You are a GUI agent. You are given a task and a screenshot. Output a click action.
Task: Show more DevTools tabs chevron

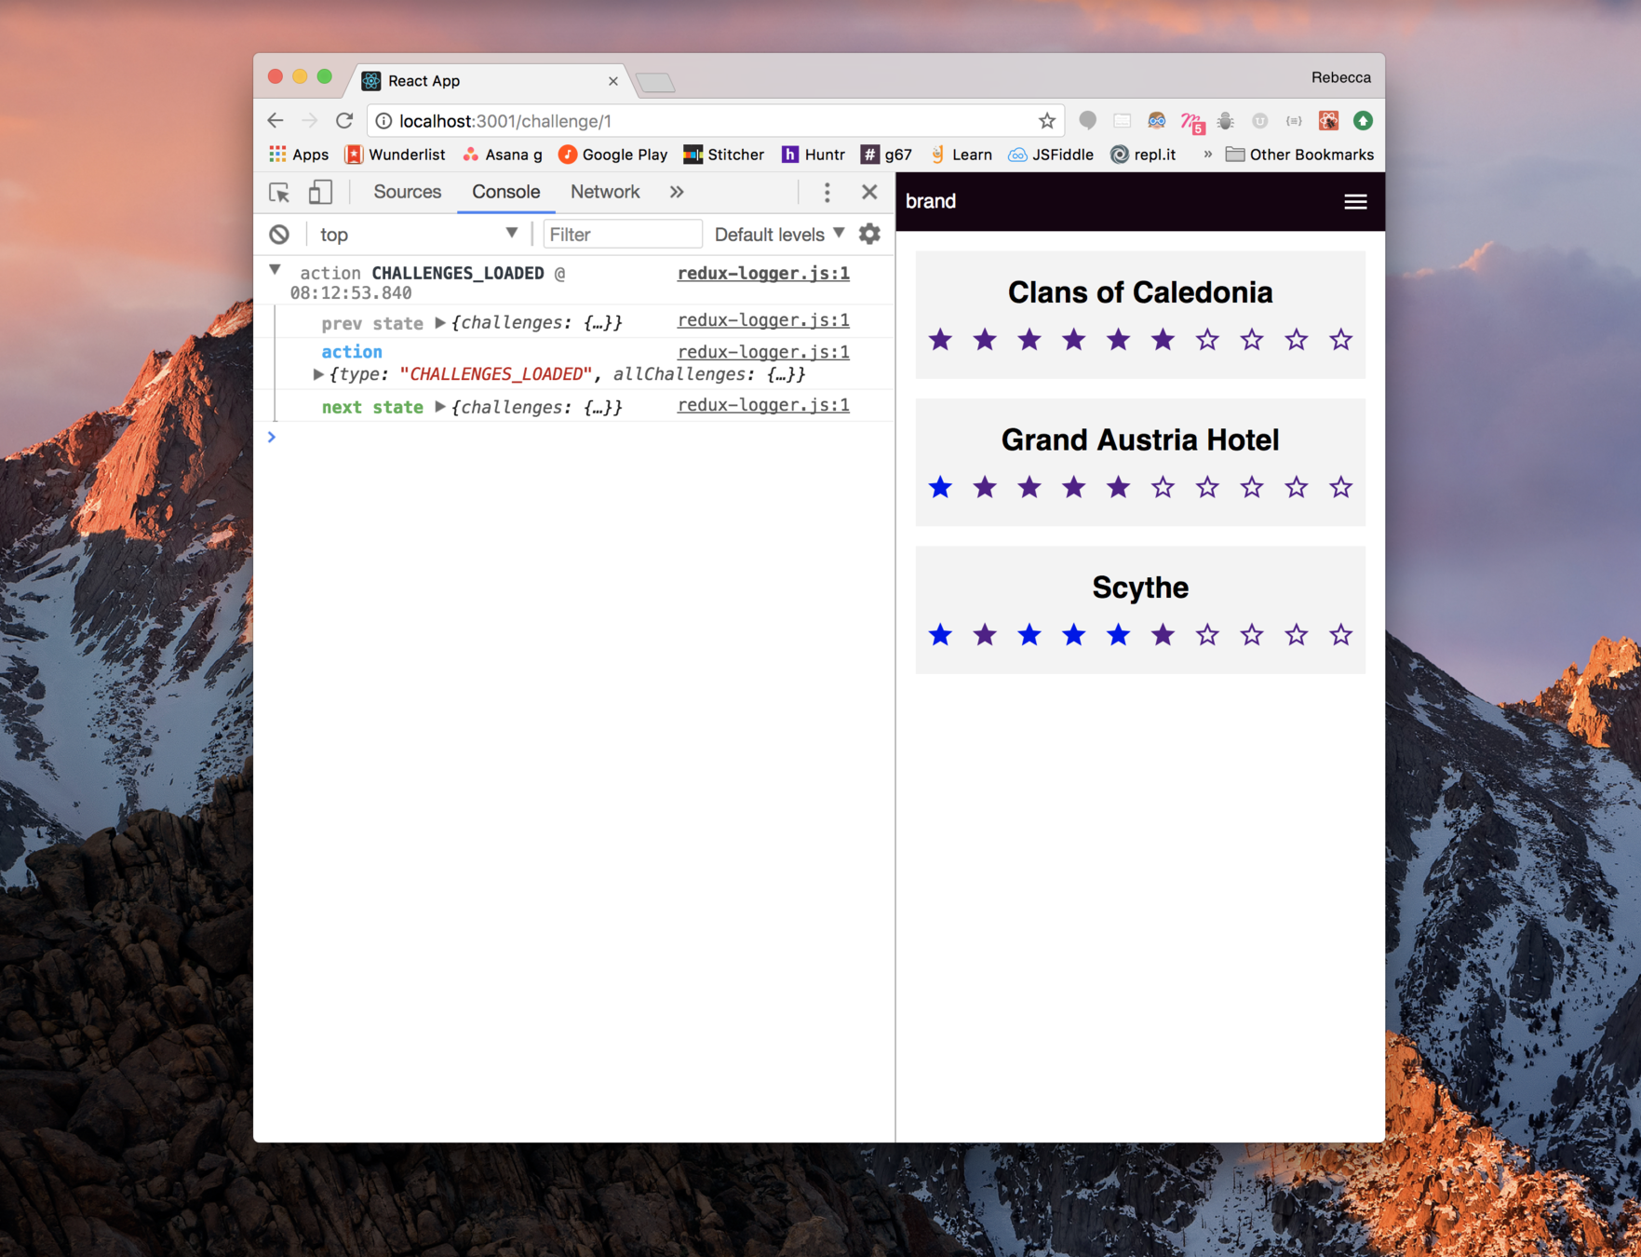tap(677, 192)
